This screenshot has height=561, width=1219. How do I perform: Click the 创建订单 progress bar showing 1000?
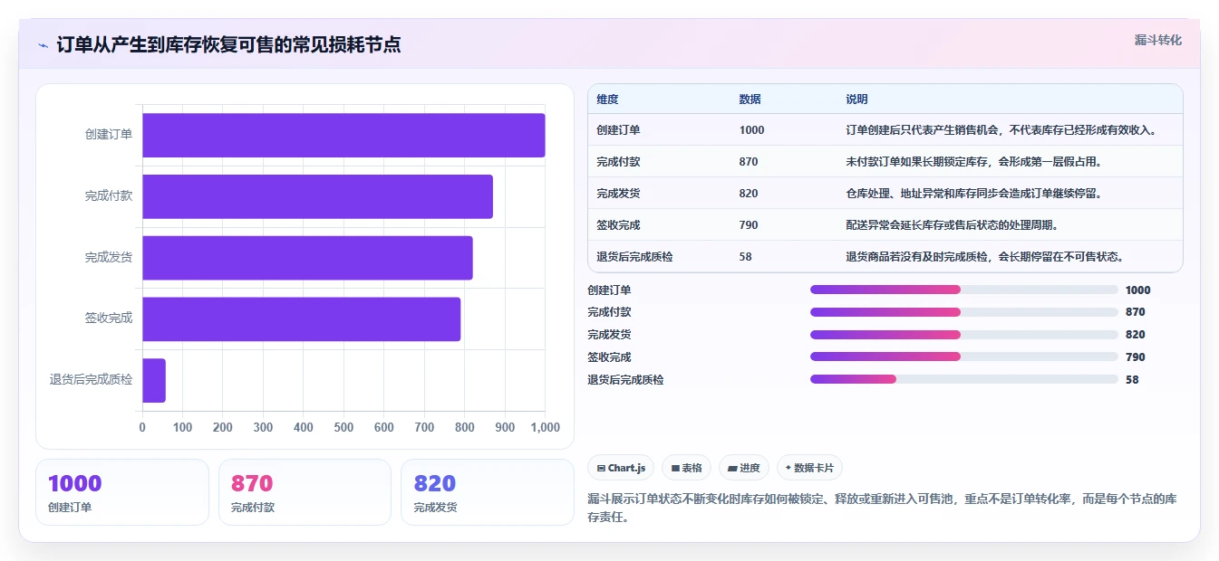tap(964, 290)
